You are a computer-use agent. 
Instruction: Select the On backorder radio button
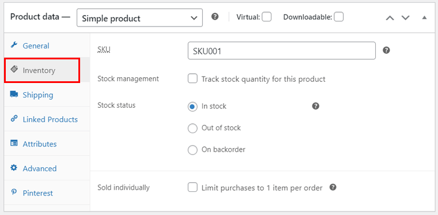(x=192, y=150)
